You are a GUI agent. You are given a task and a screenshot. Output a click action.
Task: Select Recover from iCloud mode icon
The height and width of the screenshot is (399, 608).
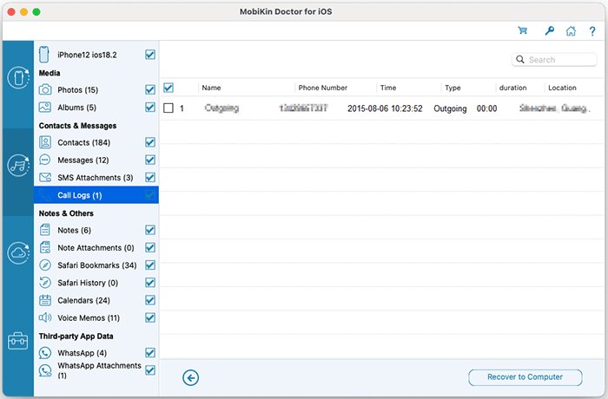coord(18,253)
